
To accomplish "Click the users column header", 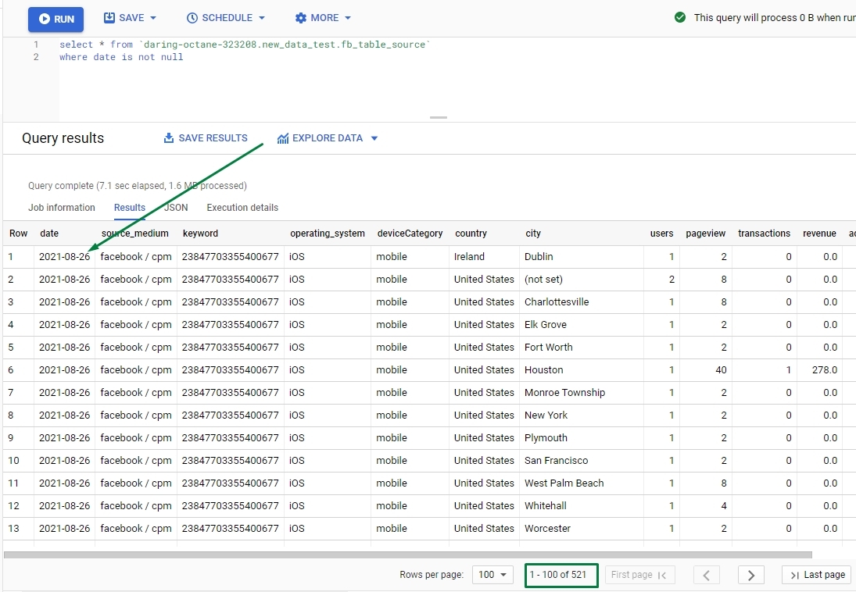I will [661, 233].
